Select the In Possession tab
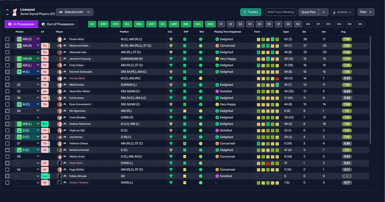 click(x=21, y=24)
